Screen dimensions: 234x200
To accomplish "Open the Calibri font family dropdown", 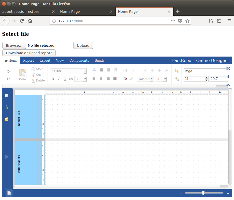I will pos(68,71).
